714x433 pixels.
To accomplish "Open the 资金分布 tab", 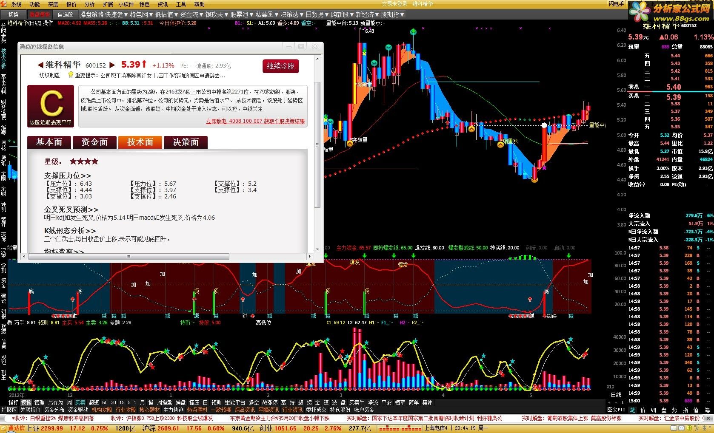I will click(54, 410).
